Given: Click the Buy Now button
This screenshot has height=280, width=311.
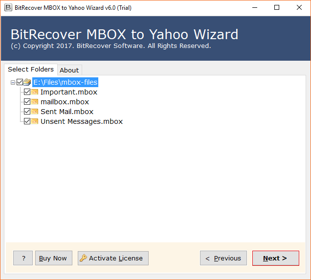Looking at the screenshot, I should tap(54, 258).
